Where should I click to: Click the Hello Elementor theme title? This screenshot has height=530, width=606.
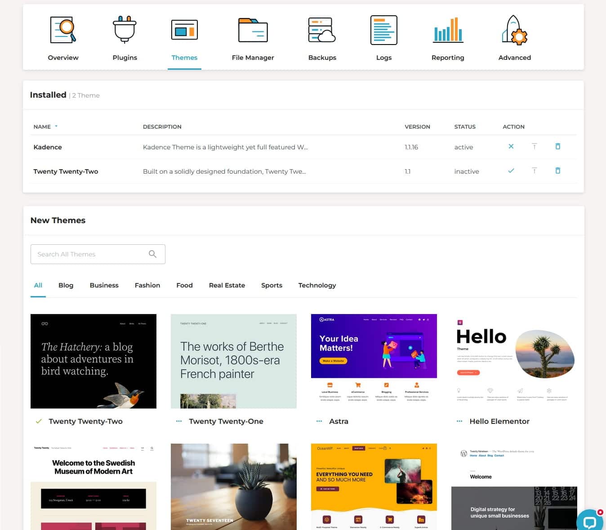499,421
